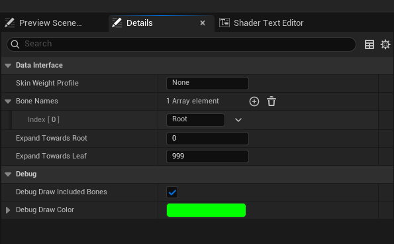
Task: Expand Debug Draw Color property
Action: pyautogui.click(x=8, y=210)
